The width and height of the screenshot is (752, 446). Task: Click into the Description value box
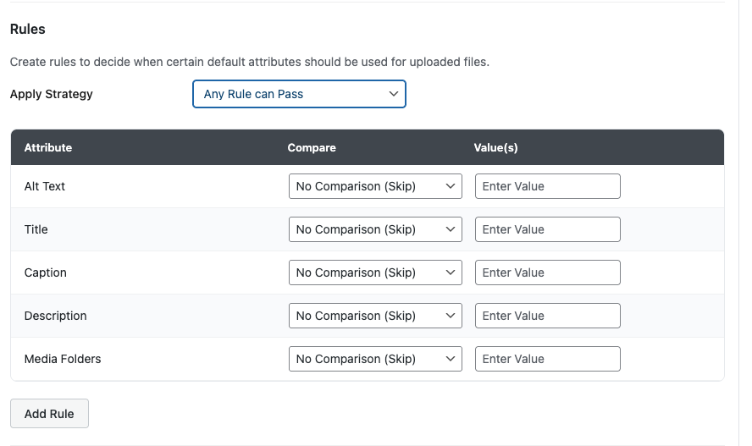click(x=547, y=316)
